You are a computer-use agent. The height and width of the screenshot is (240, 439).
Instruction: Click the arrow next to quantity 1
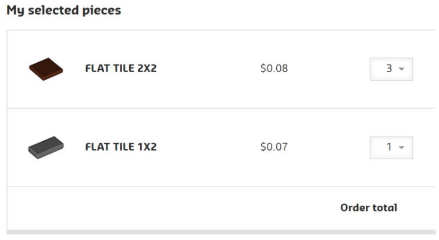pos(402,148)
